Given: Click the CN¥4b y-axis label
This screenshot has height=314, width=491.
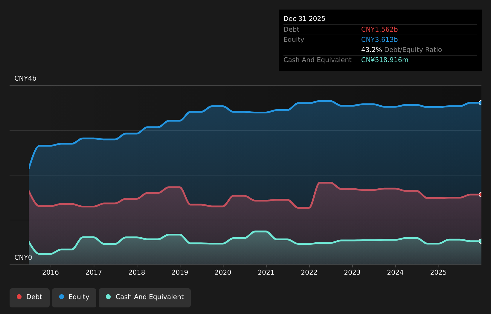Looking at the screenshot, I should point(25,78).
